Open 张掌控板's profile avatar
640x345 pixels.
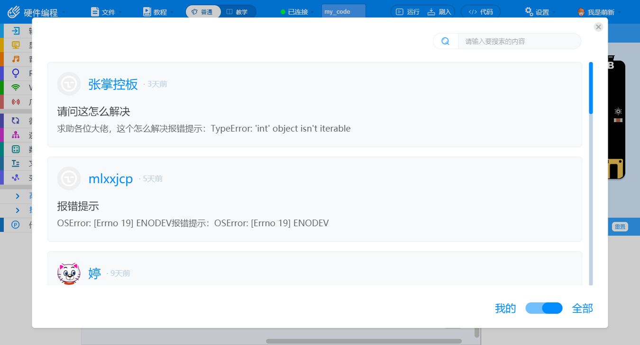click(69, 84)
